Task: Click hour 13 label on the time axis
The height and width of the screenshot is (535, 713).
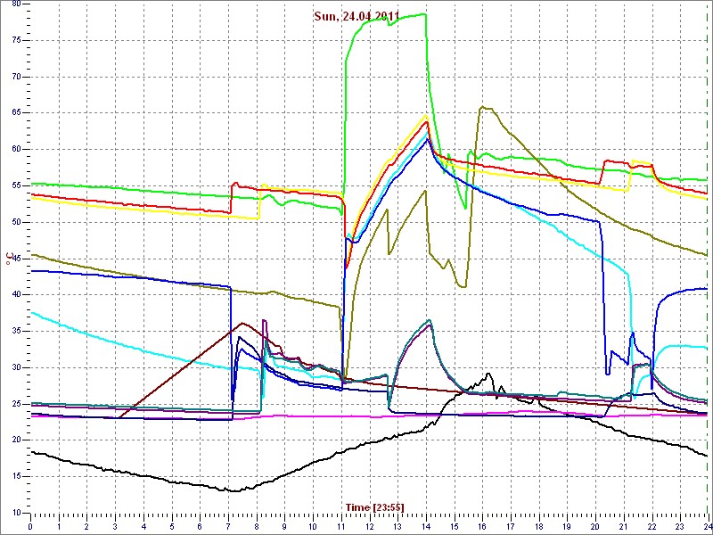Action: (397, 527)
